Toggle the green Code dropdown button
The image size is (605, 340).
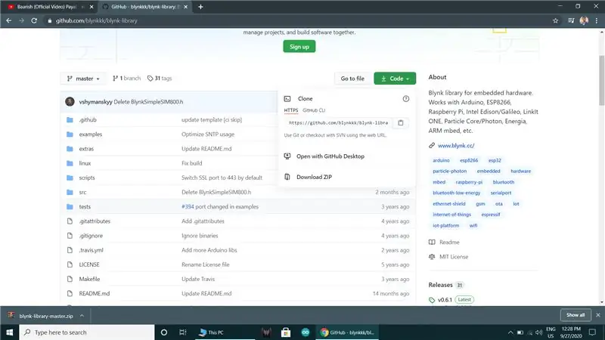point(395,79)
